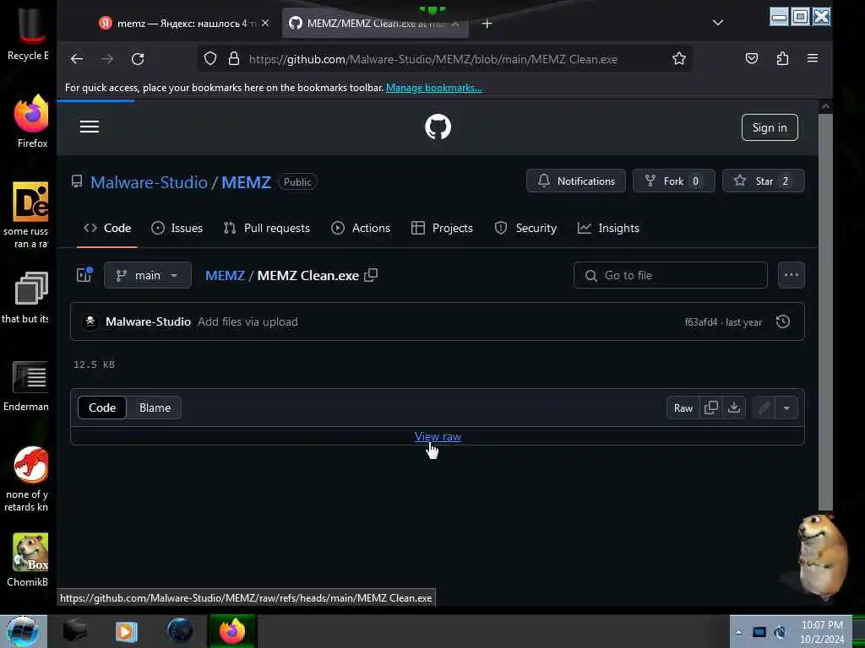Image resolution: width=865 pixels, height=648 pixels.
Task: Open commit history clock icon
Action: (x=783, y=321)
